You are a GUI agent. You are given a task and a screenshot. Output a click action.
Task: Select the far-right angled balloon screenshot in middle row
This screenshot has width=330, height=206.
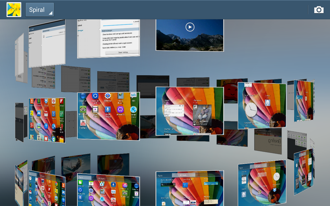[303, 100]
